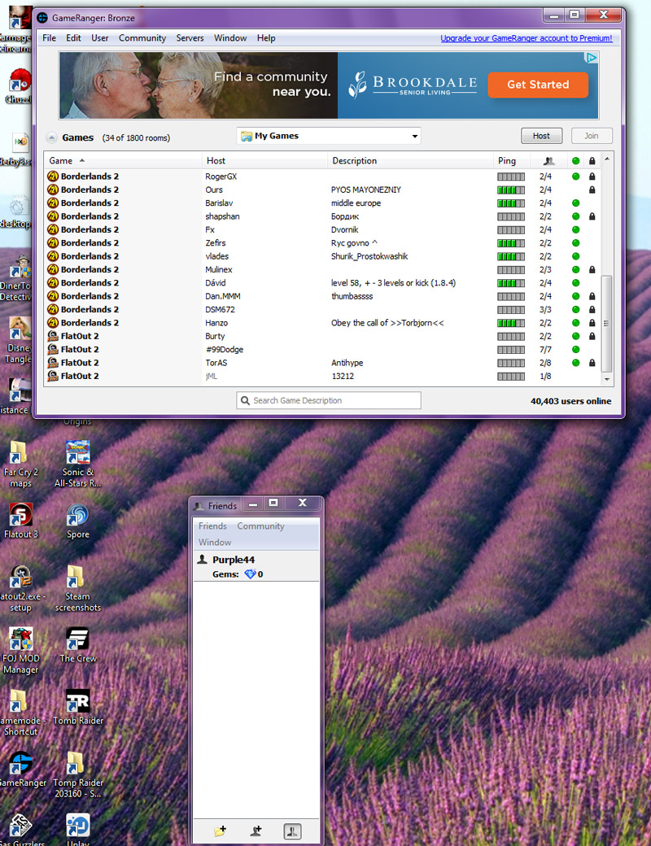Open the User menu
651x846 pixels.
100,37
